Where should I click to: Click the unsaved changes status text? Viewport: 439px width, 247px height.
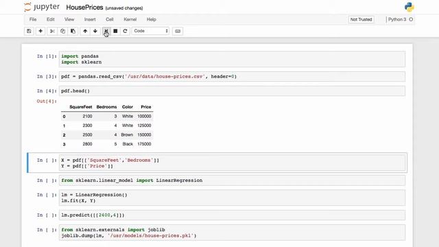tap(124, 8)
